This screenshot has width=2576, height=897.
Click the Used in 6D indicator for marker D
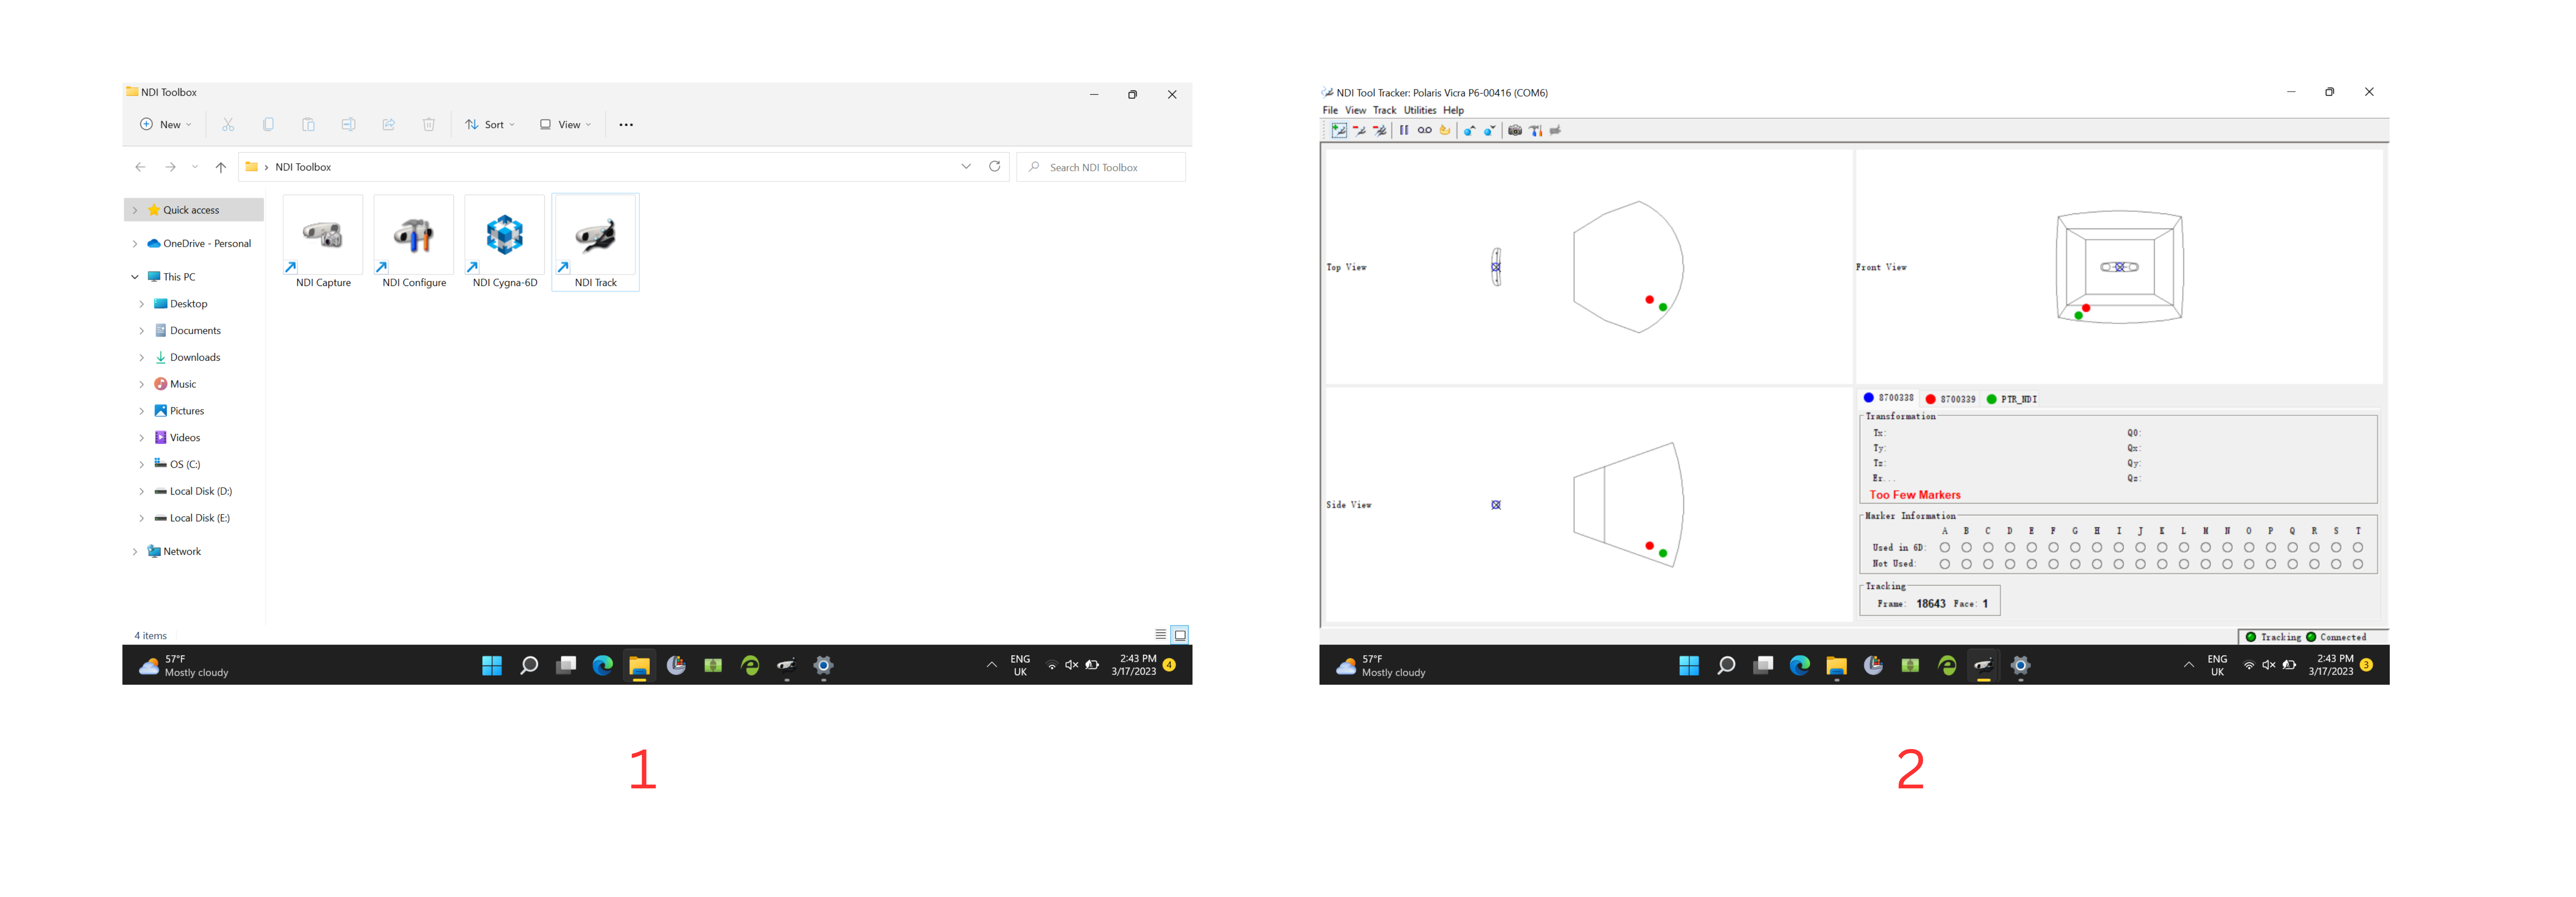click(2010, 548)
